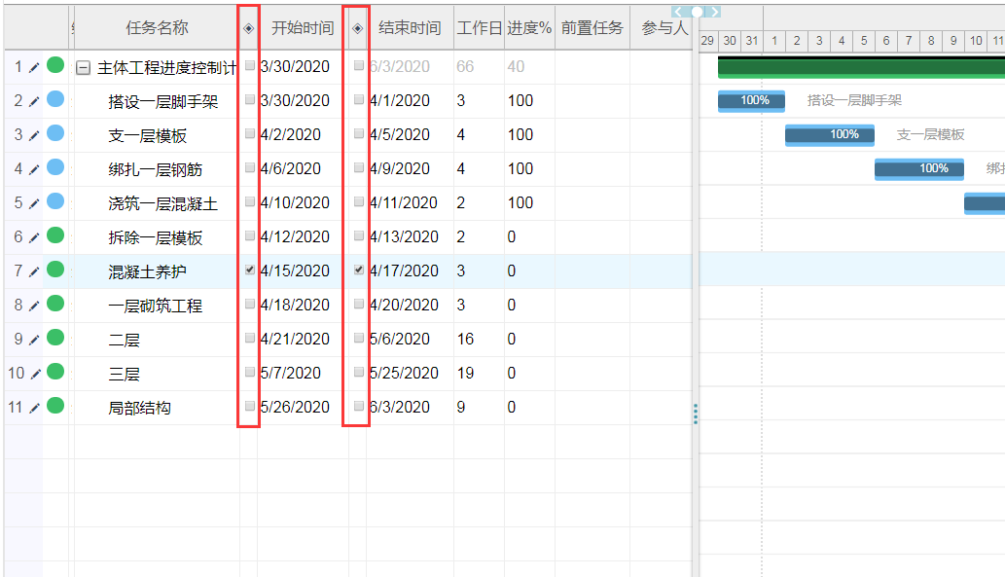Click the green status dot for 拆除一层模板
The image size is (1005, 577).
[x=55, y=235]
